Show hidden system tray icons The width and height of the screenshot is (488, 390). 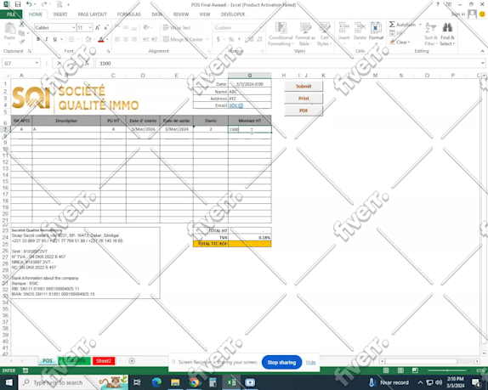(x=420, y=382)
